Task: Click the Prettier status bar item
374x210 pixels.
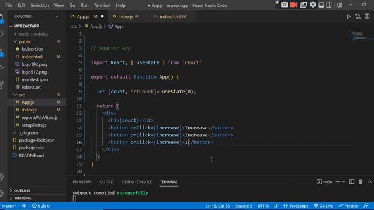Action: [x=348, y=206]
